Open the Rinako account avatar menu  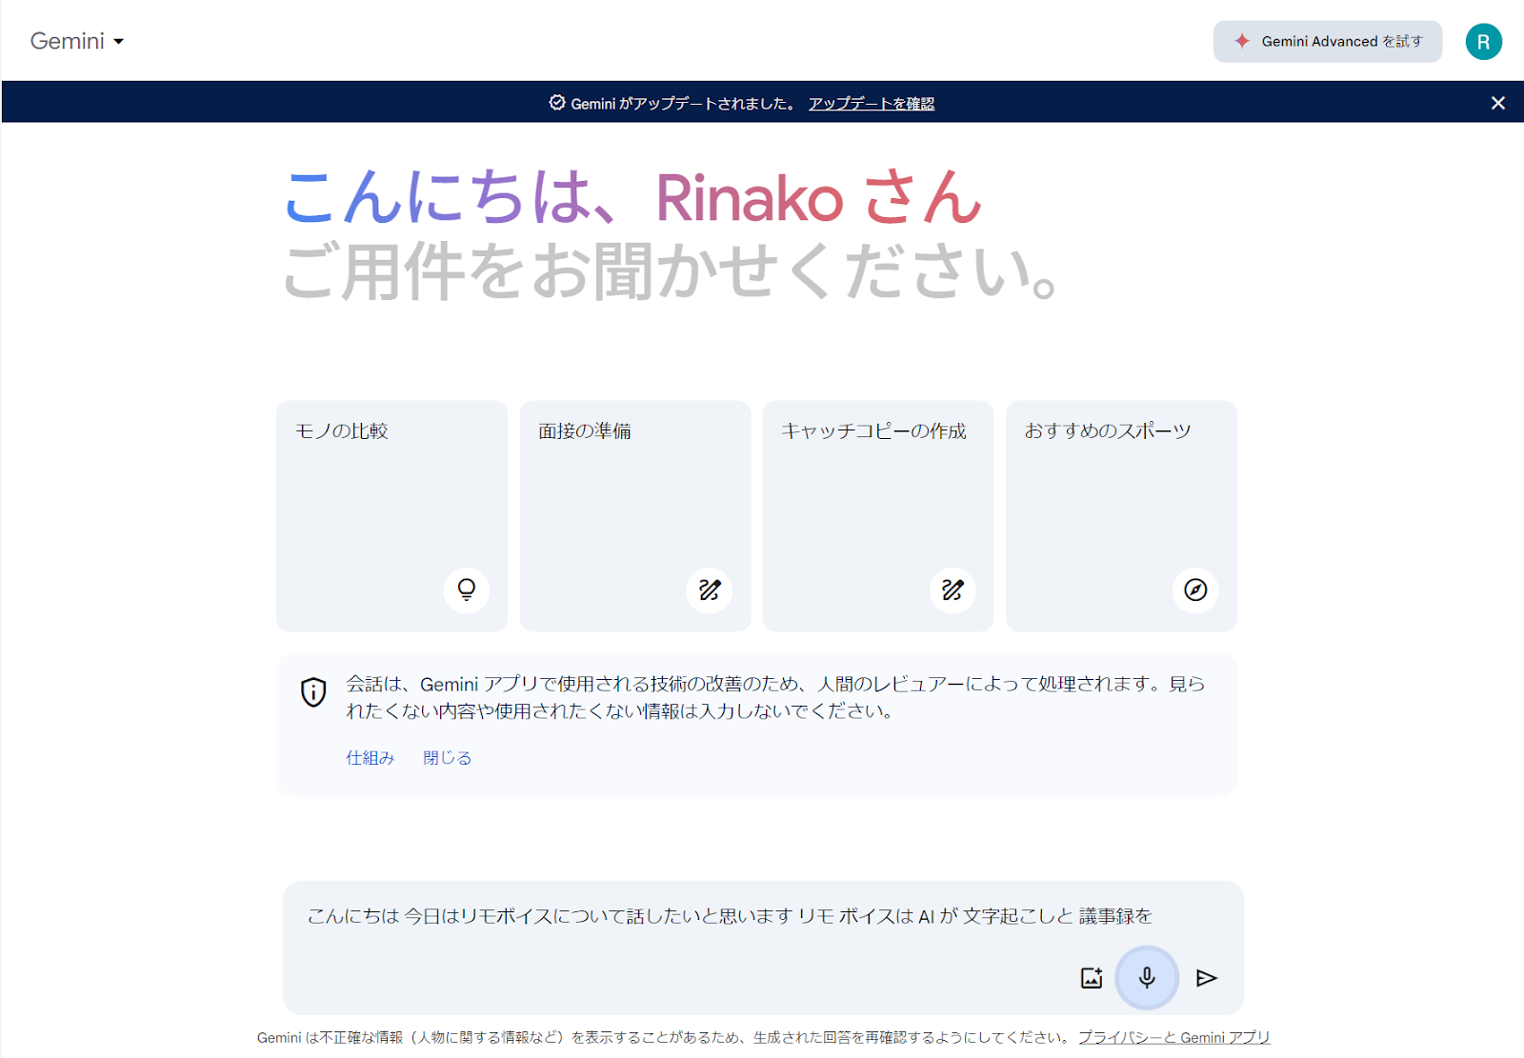(x=1483, y=41)
